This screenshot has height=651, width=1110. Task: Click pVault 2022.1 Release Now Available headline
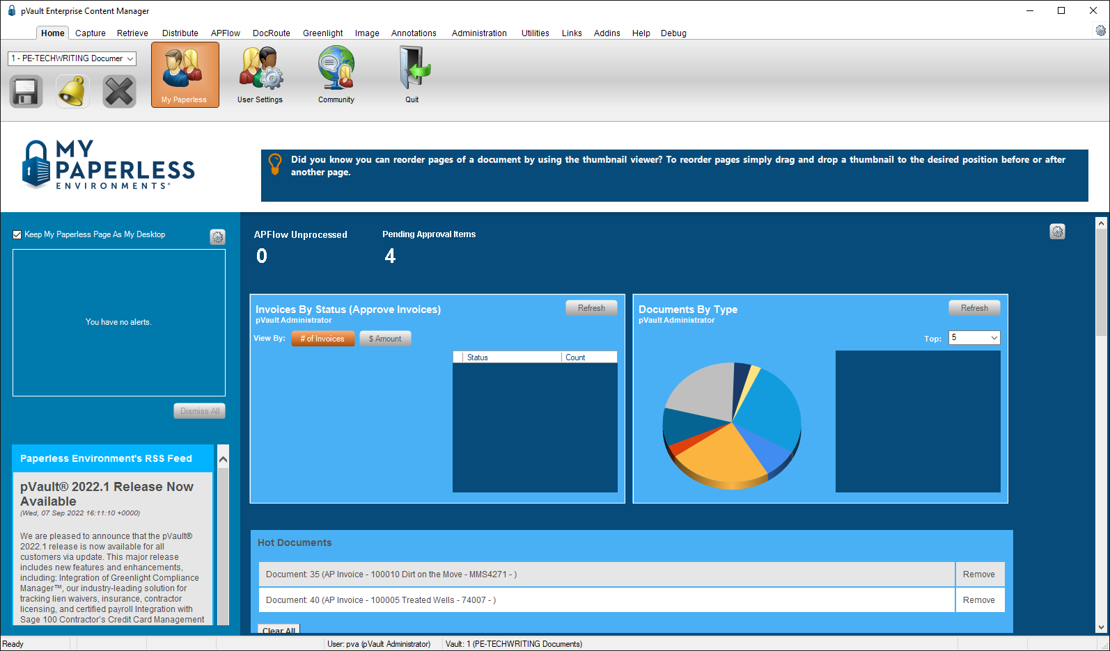pyautogui.click(x=107, y=494)
